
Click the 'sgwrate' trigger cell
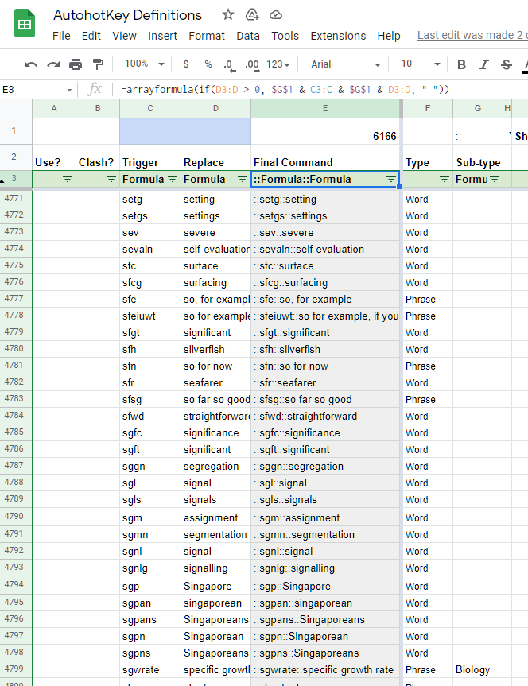(150, 669)
